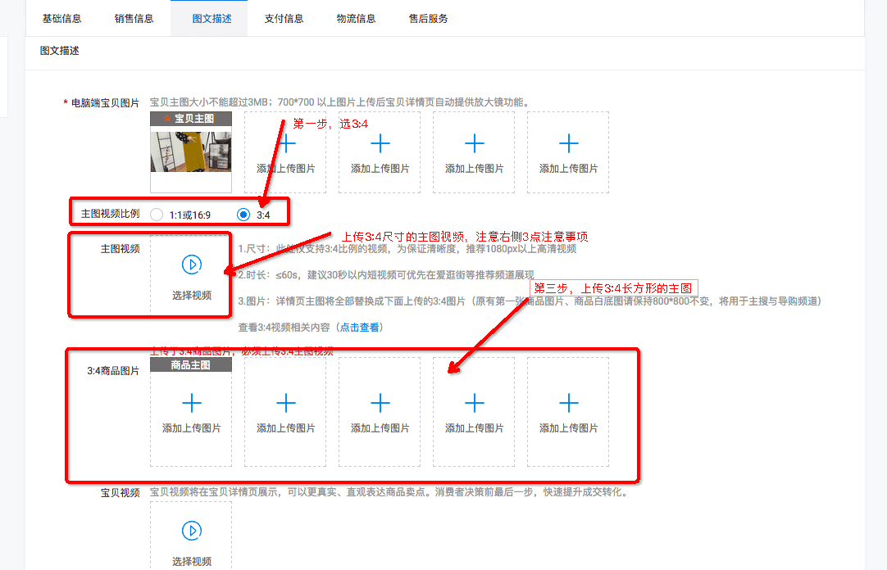
Task: Open the 基础信息 tab
Action: pos(62,18)
